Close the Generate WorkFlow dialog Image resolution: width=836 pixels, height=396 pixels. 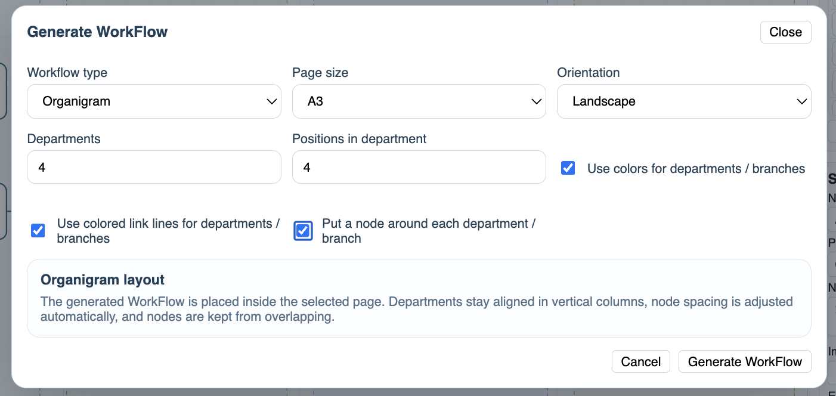click(x=785, y=32)
